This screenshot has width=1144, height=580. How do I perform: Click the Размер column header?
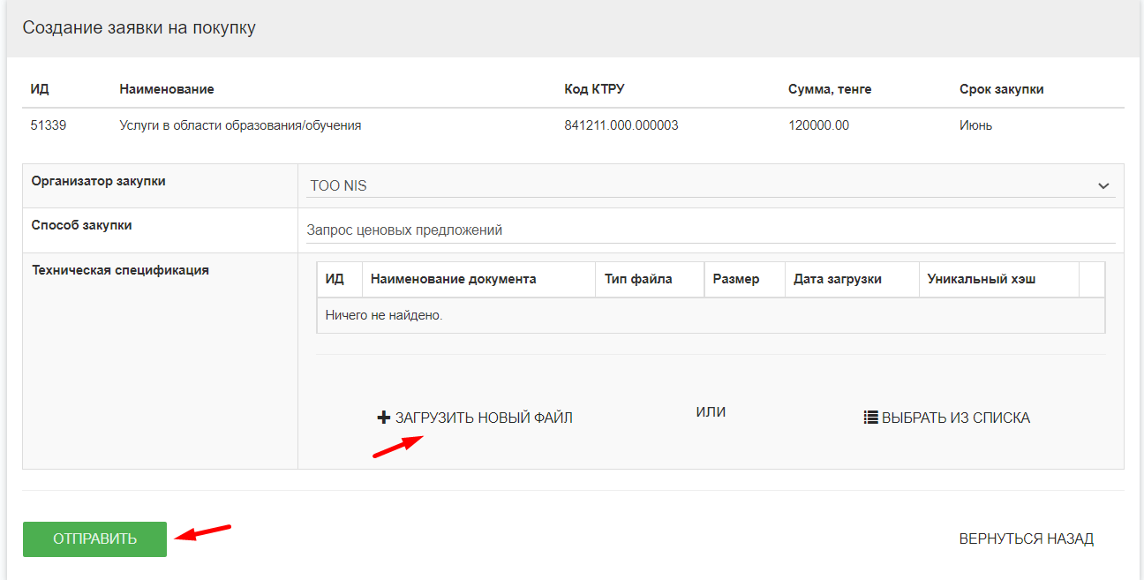pos(735,279)
